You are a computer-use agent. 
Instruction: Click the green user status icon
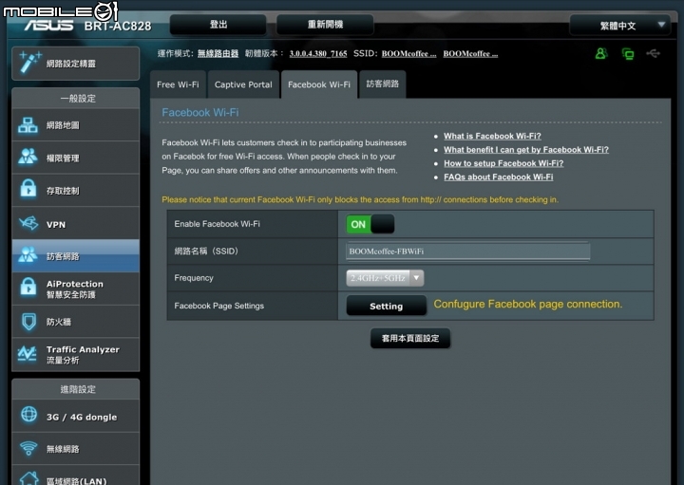[601, 53]
